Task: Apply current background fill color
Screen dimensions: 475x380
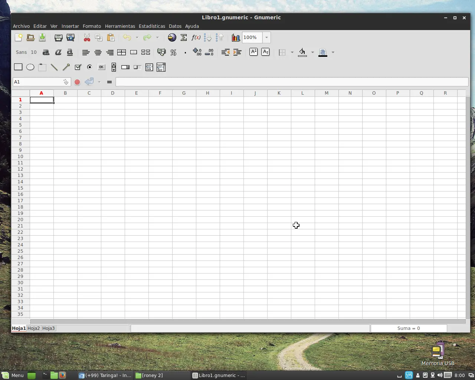Action: 302,52
